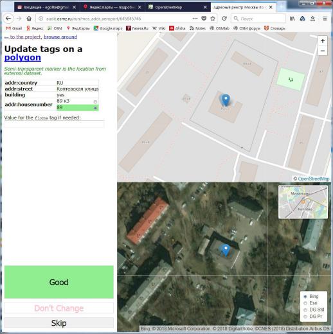
Task: Follow the 'browse around' link
Action: pyautogui.click(x=60, y=37)
